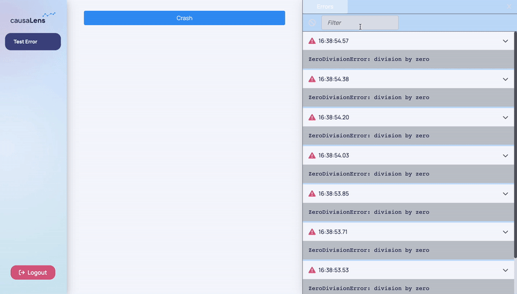The height and width of the screenshot is (294, 517).
Task: Click the warning icon at 16:38:54.03
Action: coord(312,155)
